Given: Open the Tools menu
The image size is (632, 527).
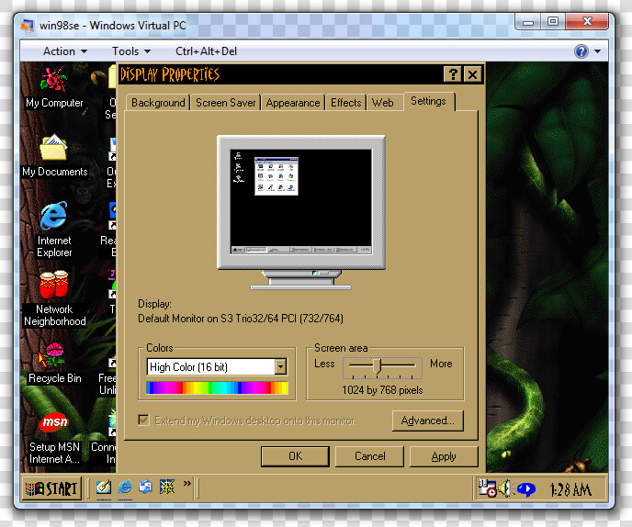Looking at the screenshot, I should coord(131,51).
